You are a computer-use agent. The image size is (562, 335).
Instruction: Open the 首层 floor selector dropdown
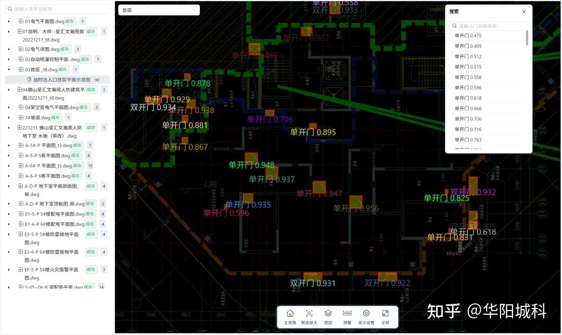[159, 10]
